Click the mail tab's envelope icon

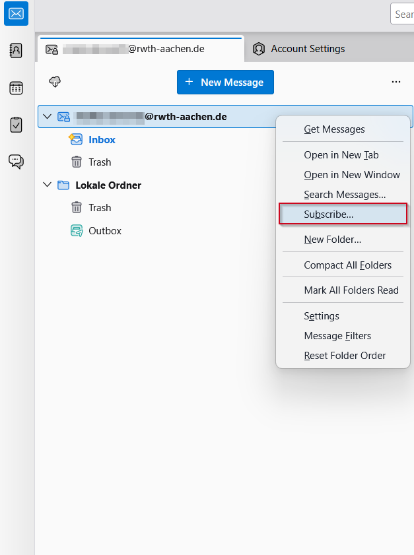click(x=52, y=49)
